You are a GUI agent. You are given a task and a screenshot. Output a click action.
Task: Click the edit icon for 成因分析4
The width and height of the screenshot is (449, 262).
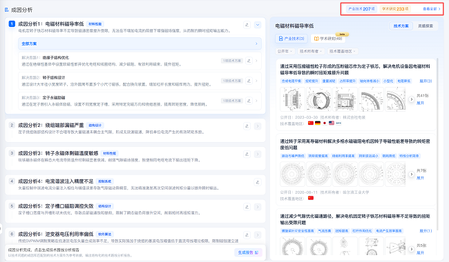click(258, 182)
